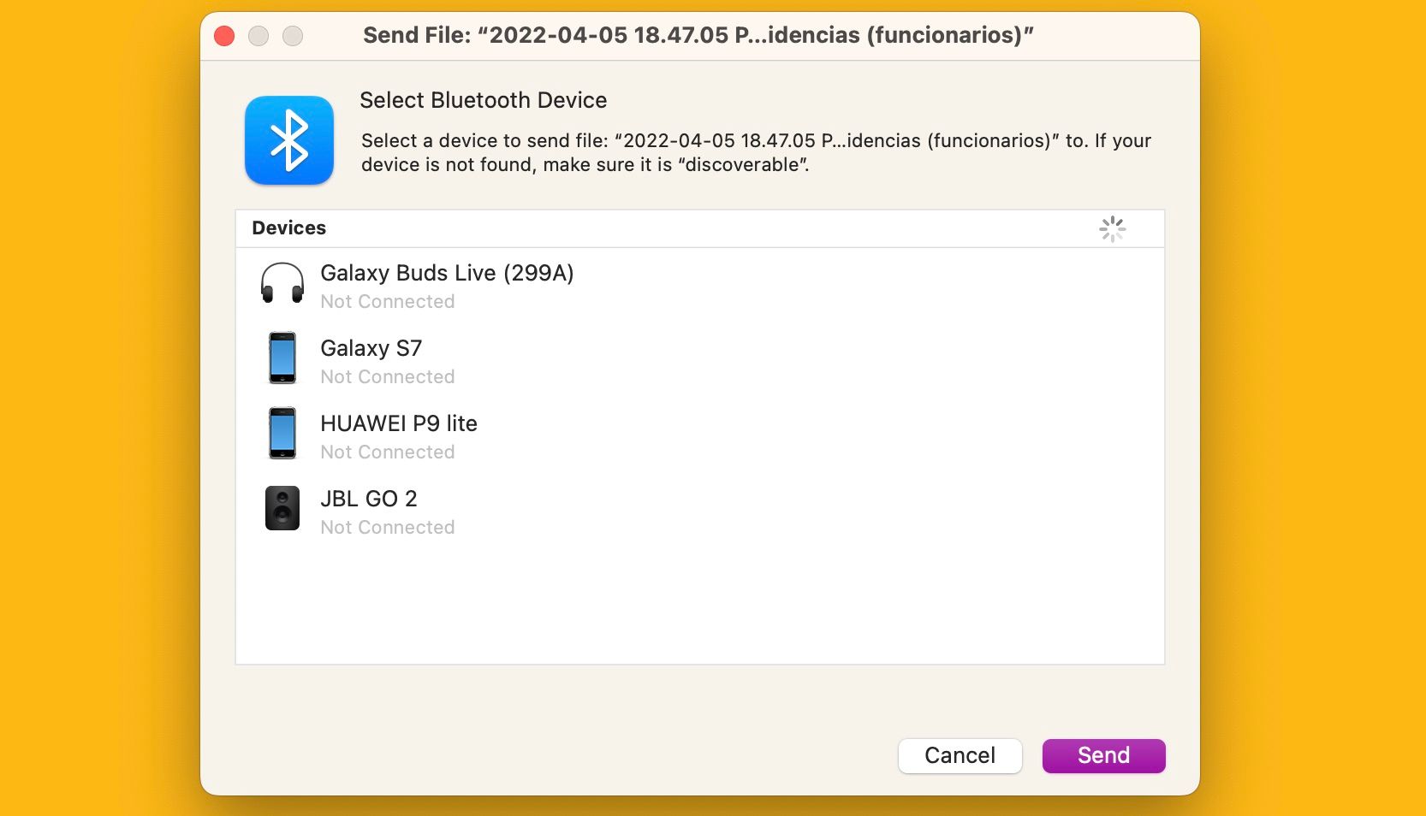
Task: Click the window title showing the file name
Action: coord(698,35)
